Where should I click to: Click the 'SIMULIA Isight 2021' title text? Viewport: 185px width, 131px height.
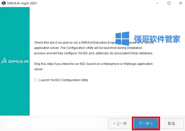(x=22, y=3)
